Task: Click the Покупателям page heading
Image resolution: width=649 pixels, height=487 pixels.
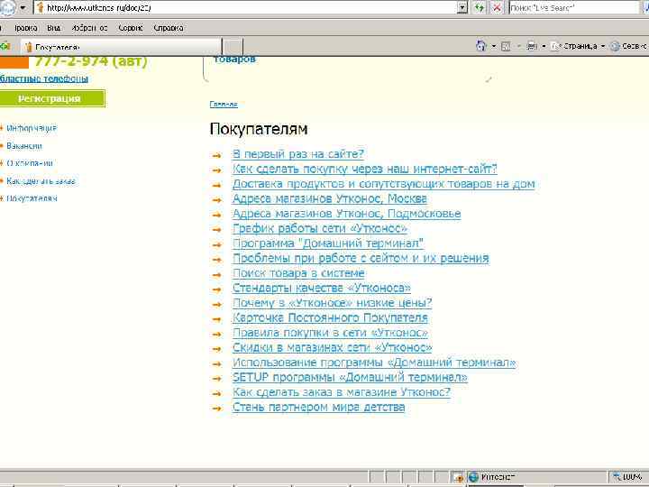Action: click(259, 129)
